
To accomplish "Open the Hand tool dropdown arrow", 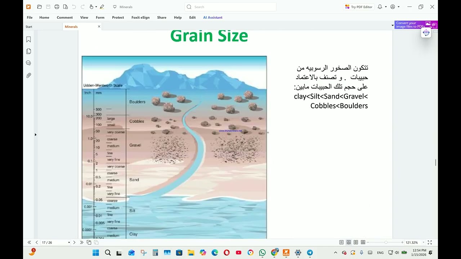I will pyautogui.click(x=96, y=7).
